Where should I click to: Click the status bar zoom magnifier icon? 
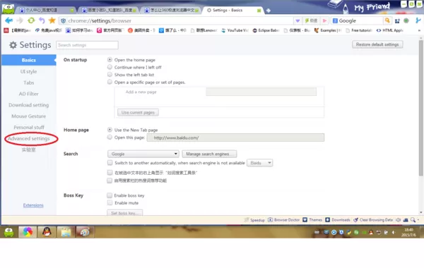(x=413, y=220)
